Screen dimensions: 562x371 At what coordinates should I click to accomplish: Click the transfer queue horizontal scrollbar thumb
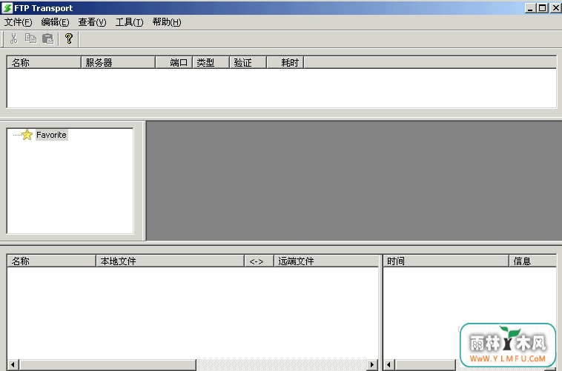coord(108,365)
